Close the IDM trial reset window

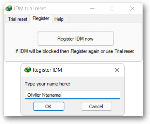point(132,9)
